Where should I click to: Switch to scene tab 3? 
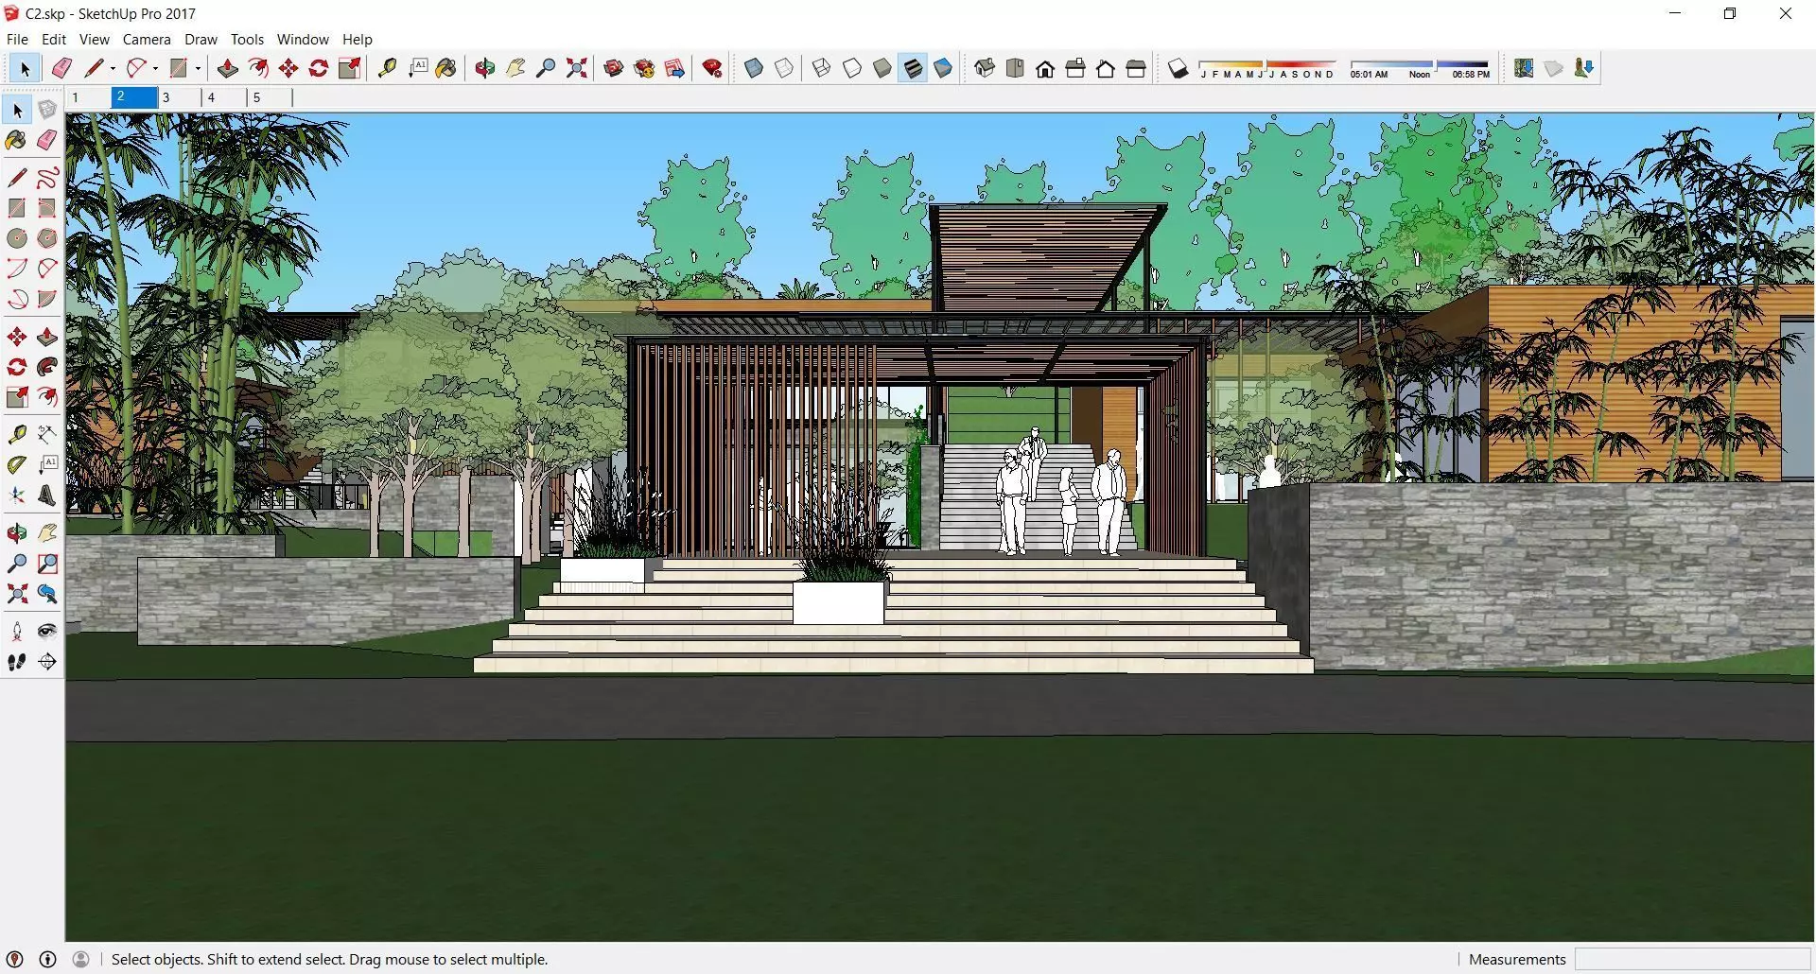179,97
